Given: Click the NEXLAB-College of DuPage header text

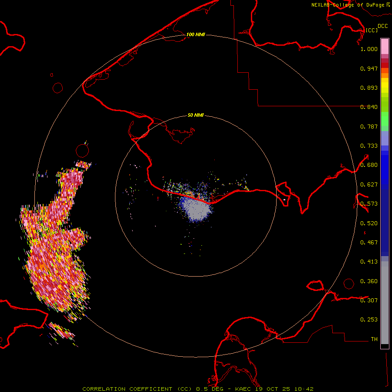Looking at the screenshot, I should (x=348, y=5).
